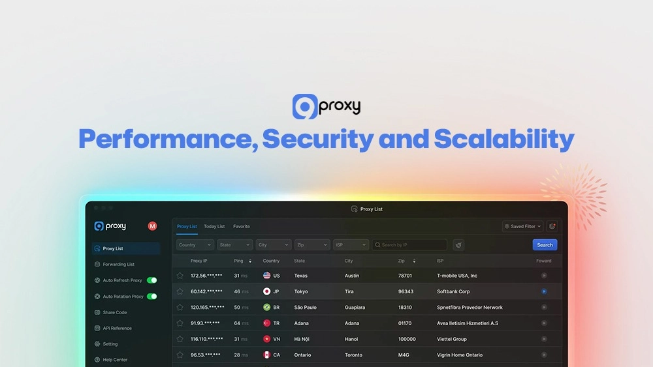Select IP 172.56.***.*** cell
Screen dimensions: 653x367
206,276
